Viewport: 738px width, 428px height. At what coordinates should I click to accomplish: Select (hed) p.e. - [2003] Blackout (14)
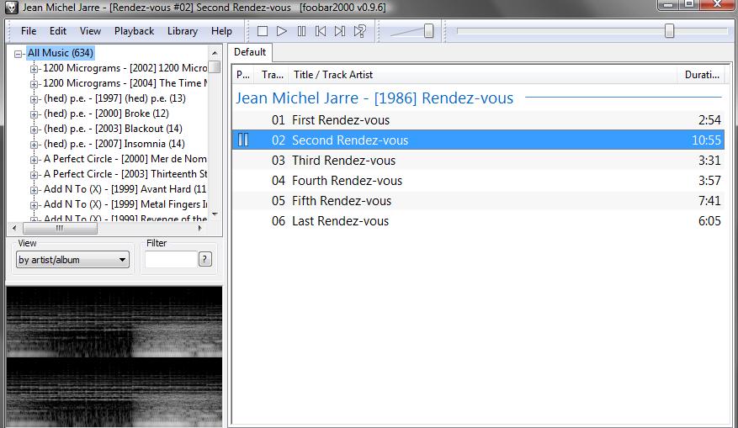point(113,129)
